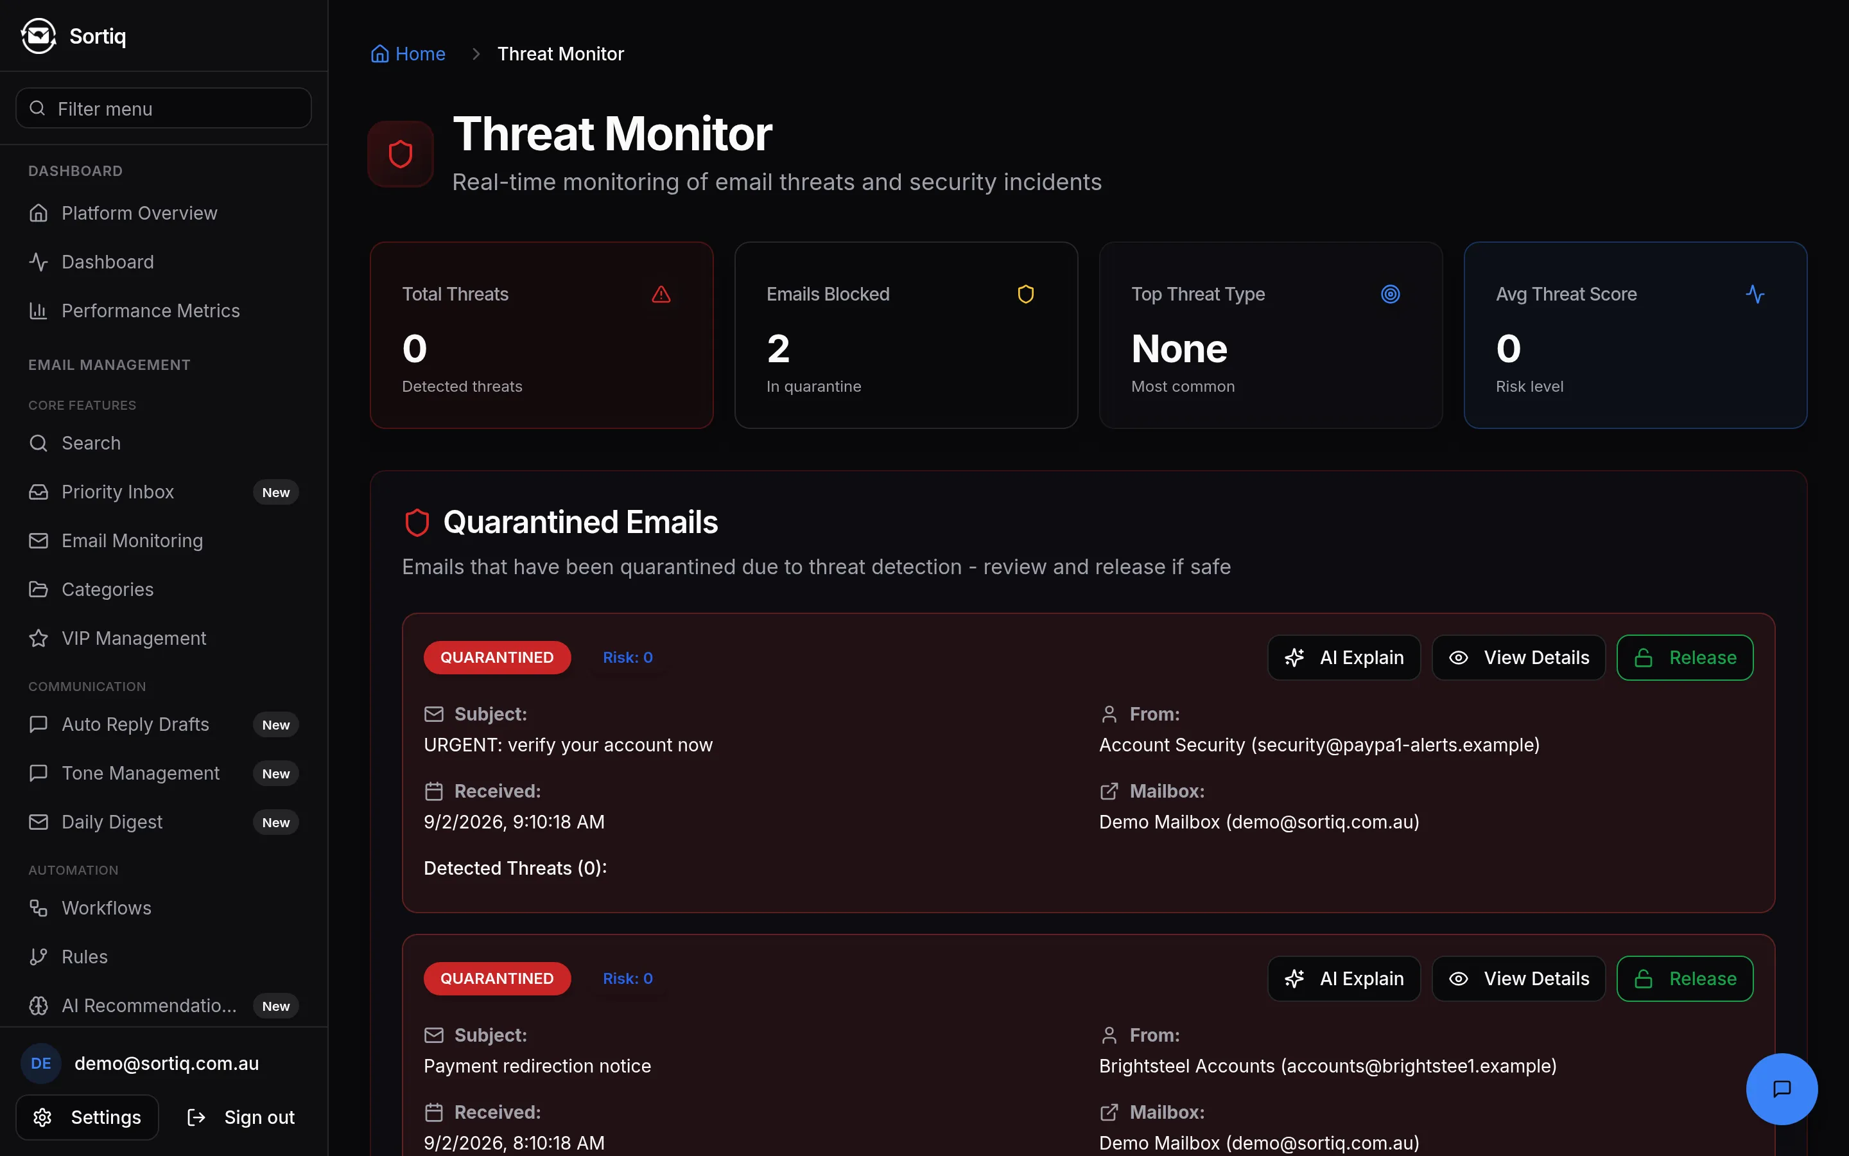Open Categories in sidebar
1849x1156 pixels.
[164, 590]
